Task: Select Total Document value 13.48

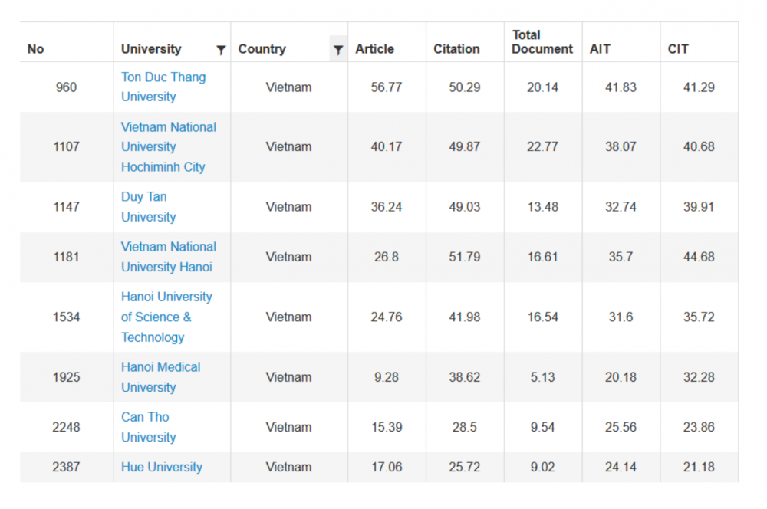Action: pyautogui.click(x=542, y=207)
